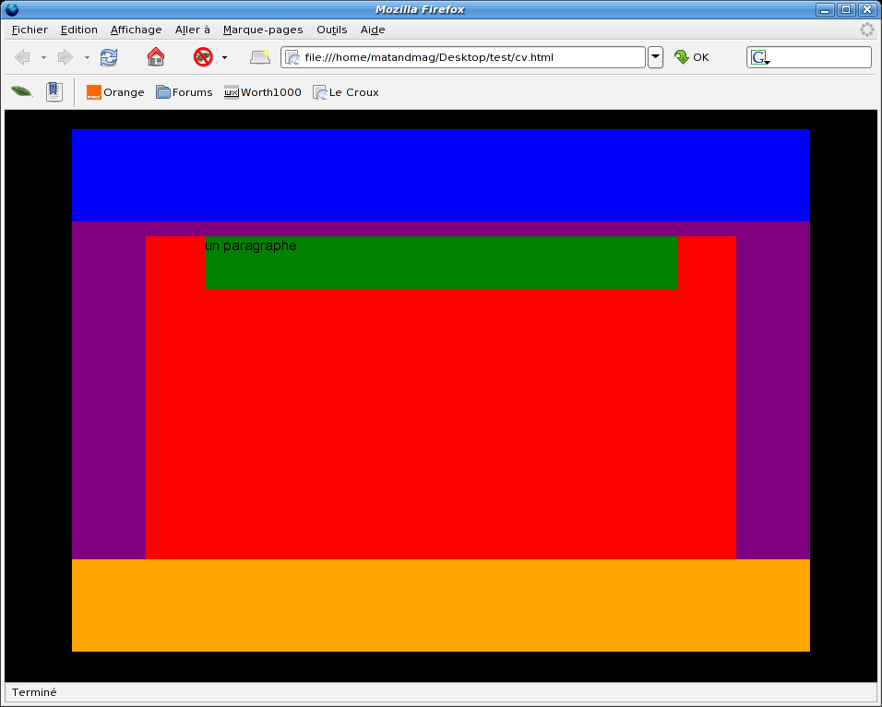Maximize the Firefox window
Viewport: 882px width, 707px height.
tap(846, 9)
